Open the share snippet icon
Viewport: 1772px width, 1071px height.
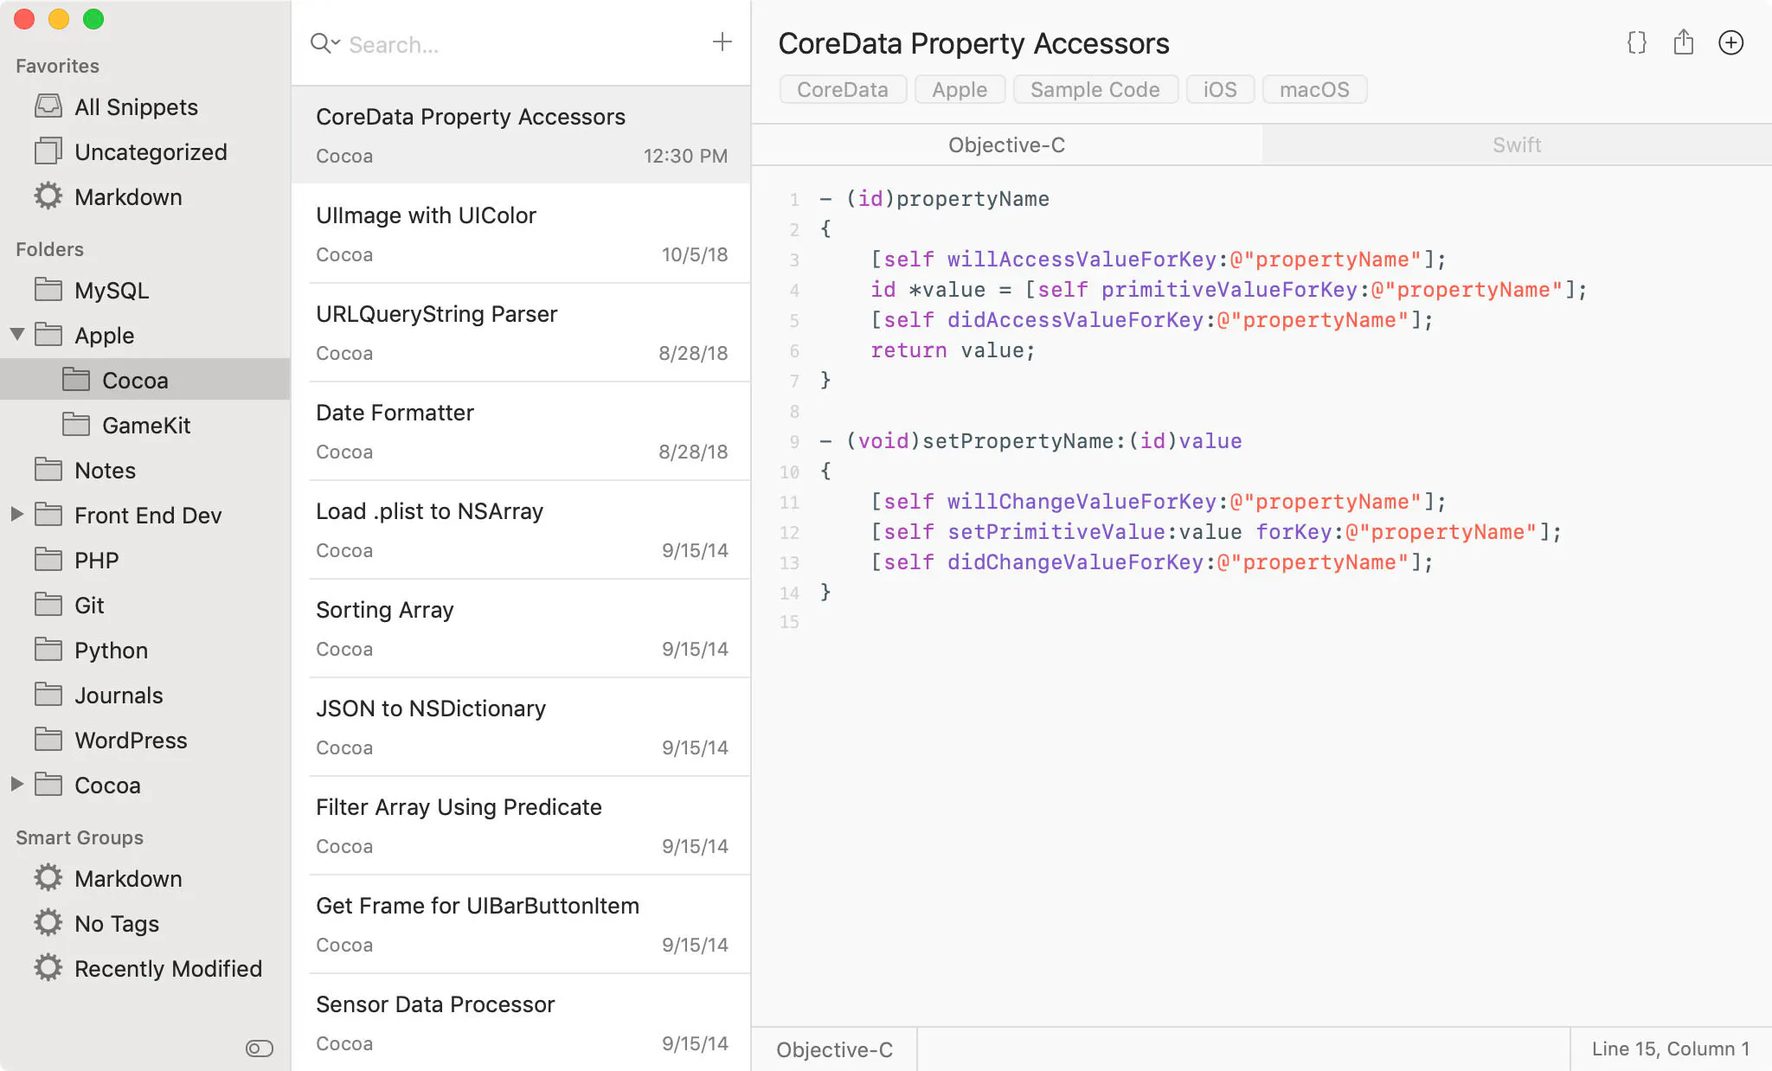coord(1683,42)
